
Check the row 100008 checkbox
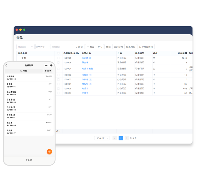pyautogui.click(x=58, y=89)
